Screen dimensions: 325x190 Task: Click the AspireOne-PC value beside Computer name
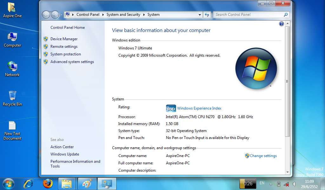[x=178, y=156]
